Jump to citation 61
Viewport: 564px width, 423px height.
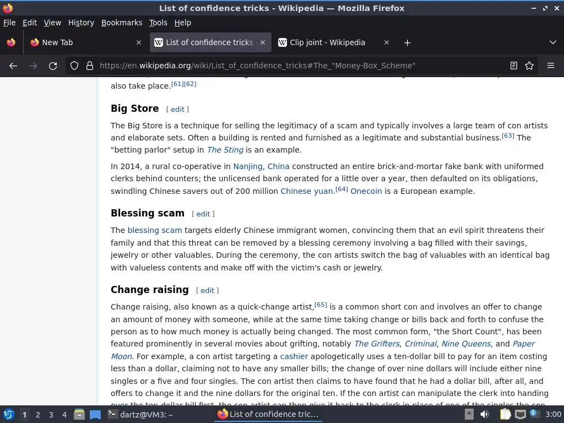coord(177,84)
